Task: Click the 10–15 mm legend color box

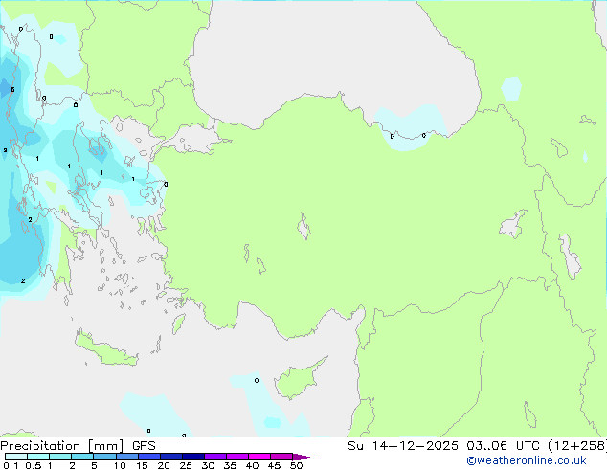Action: coord(126,457)
